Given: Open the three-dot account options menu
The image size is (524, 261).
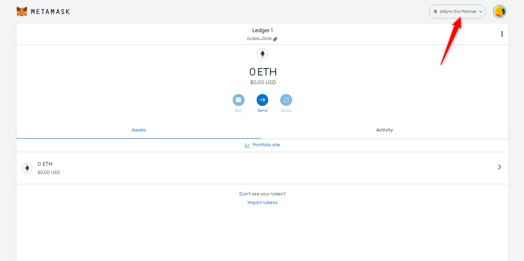Looking at the screenshot, I should click(502, 34).
